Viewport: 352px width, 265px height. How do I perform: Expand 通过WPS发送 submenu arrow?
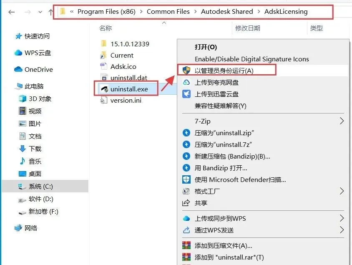click(342, 230)
